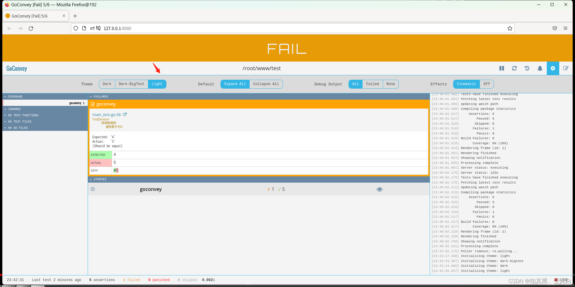Collapse the FAILURES panel
Image resolution: width=575 pixels, height=287 pixels.
(259, 97)
